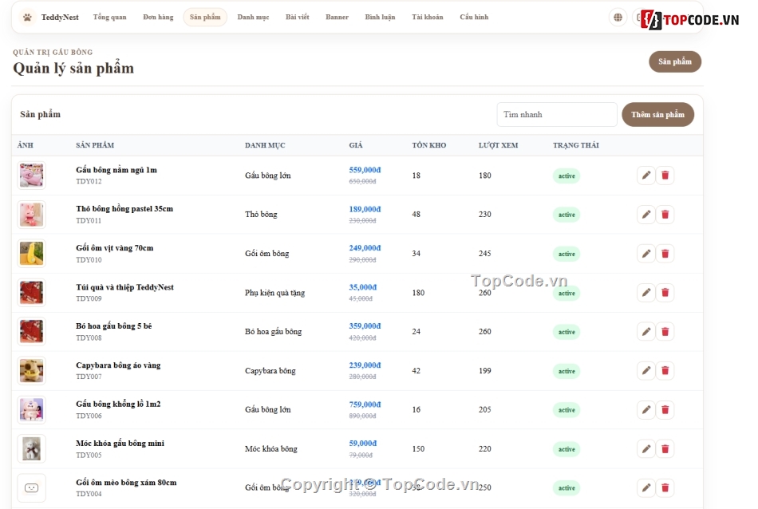Click the TeddyNest brand name
This screenshot has width=758, height=509.
[60, 18]
